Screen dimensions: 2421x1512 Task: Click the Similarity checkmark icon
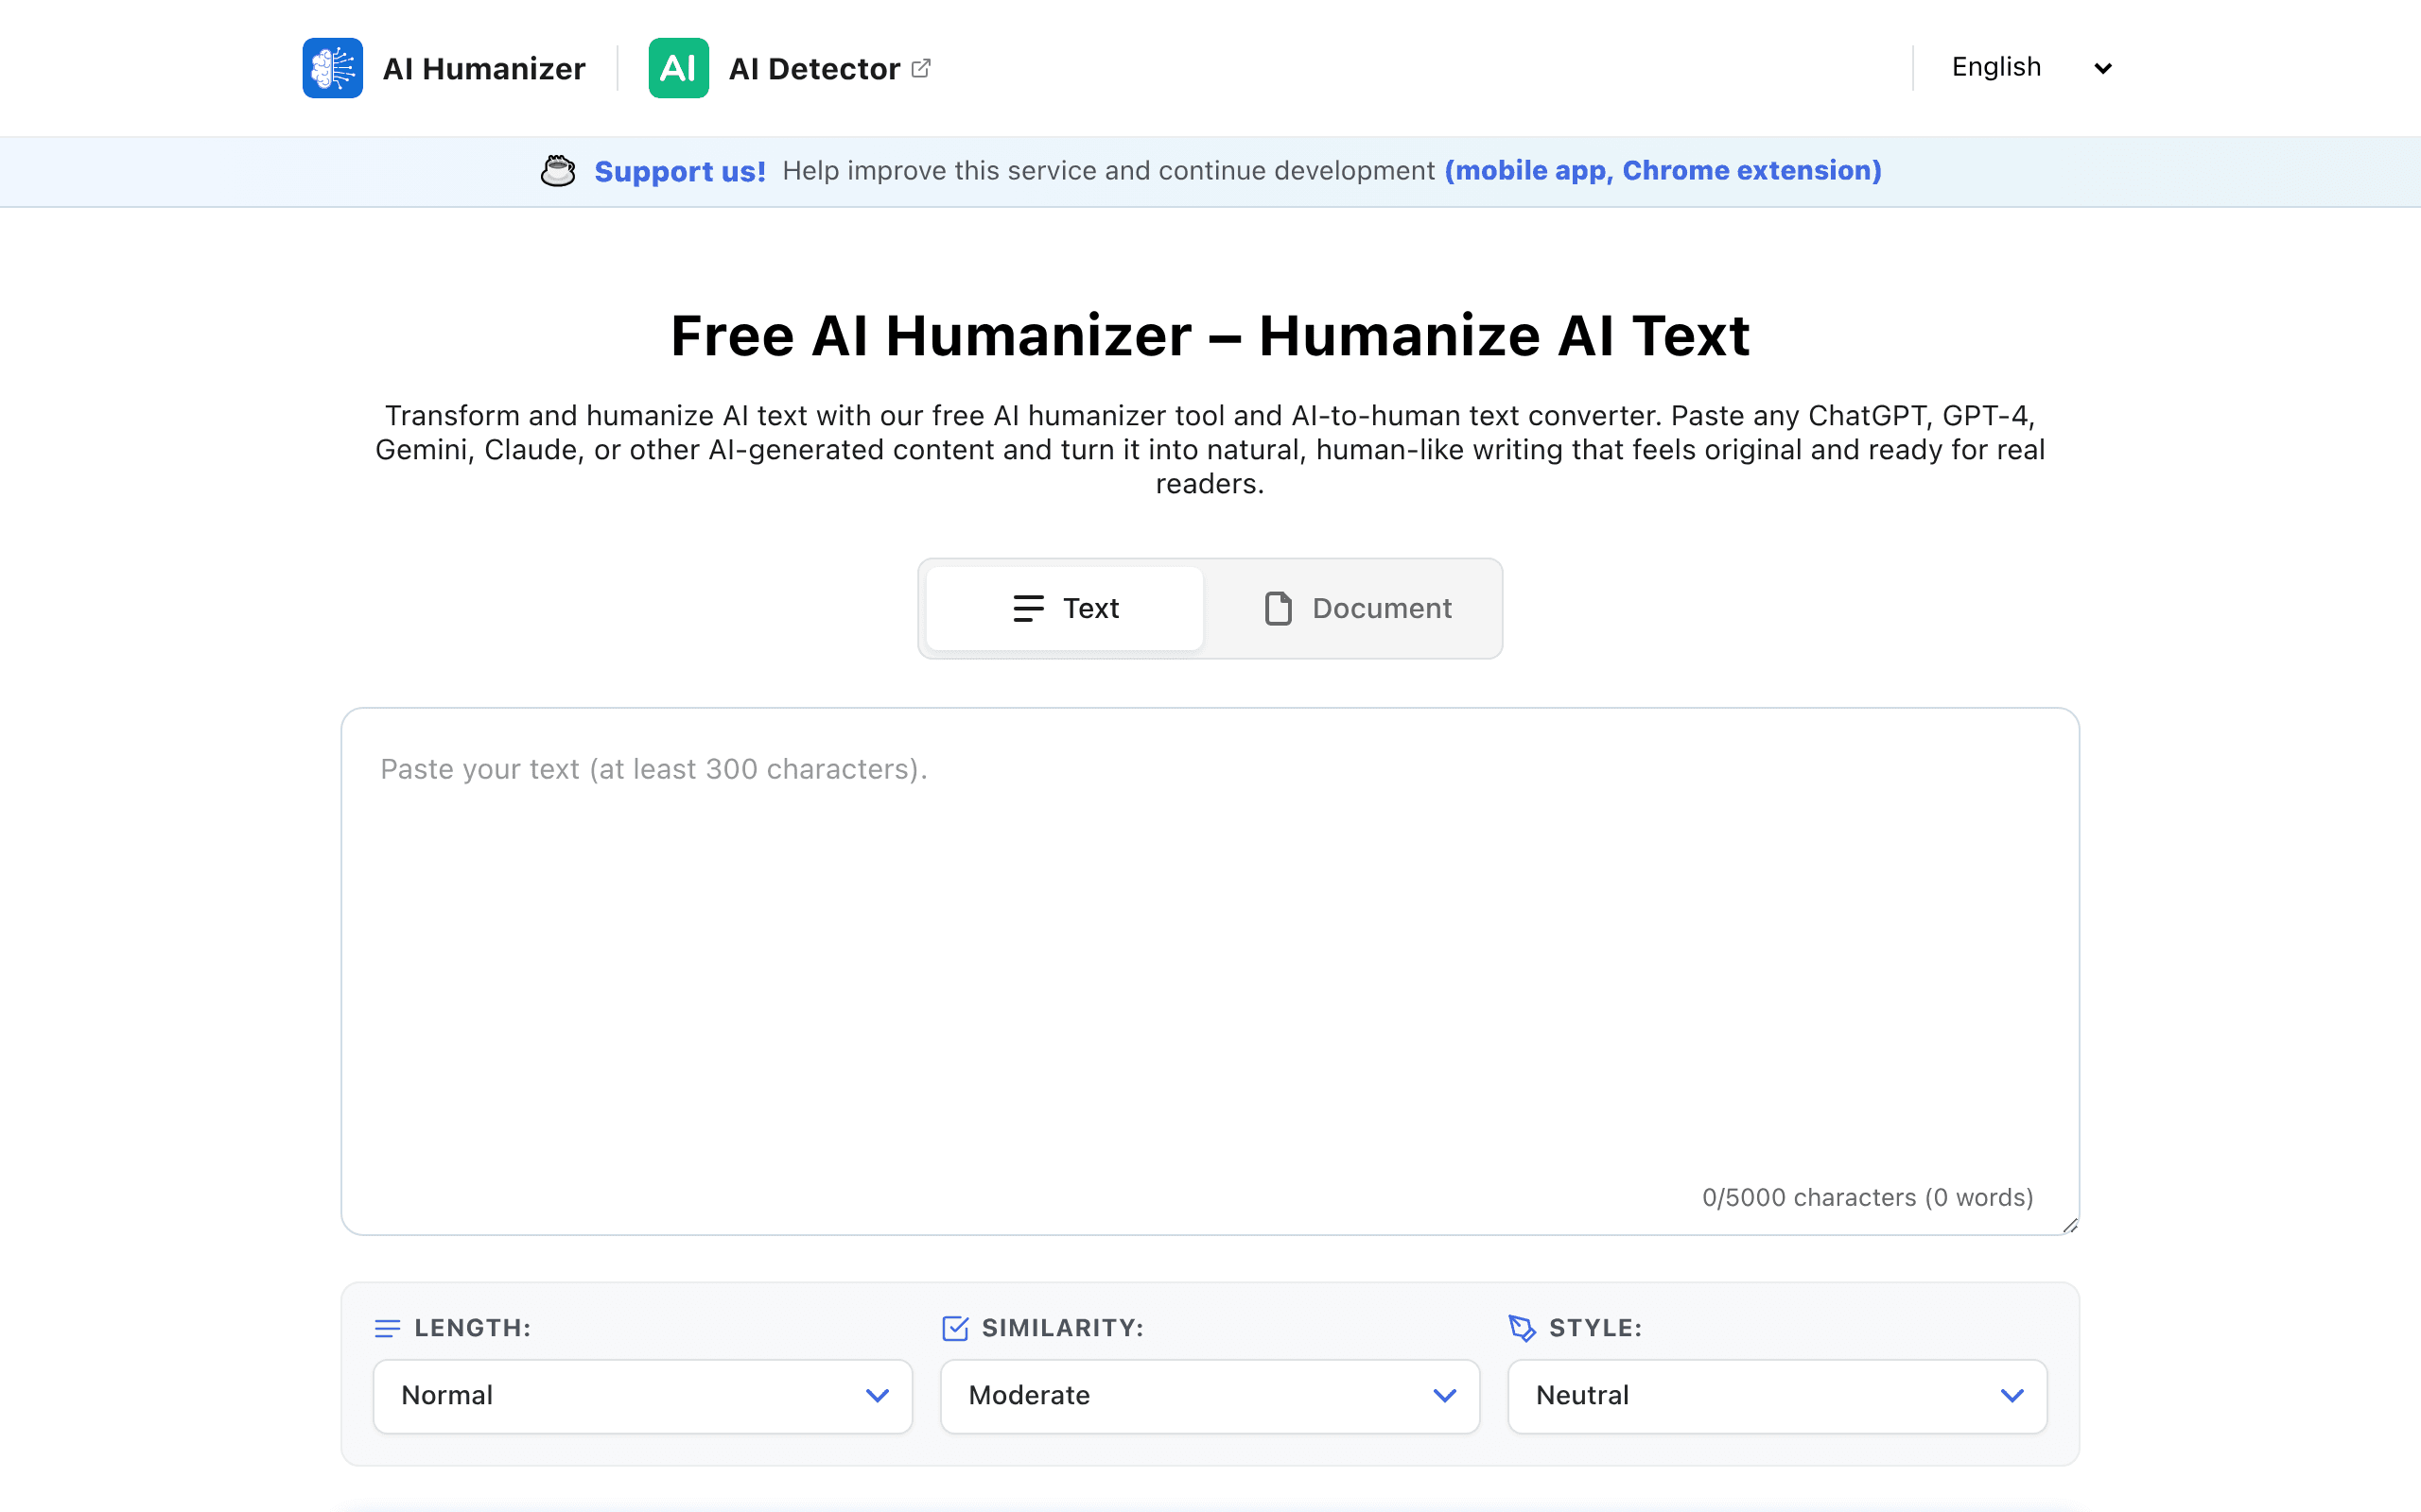coord(955,1328)
